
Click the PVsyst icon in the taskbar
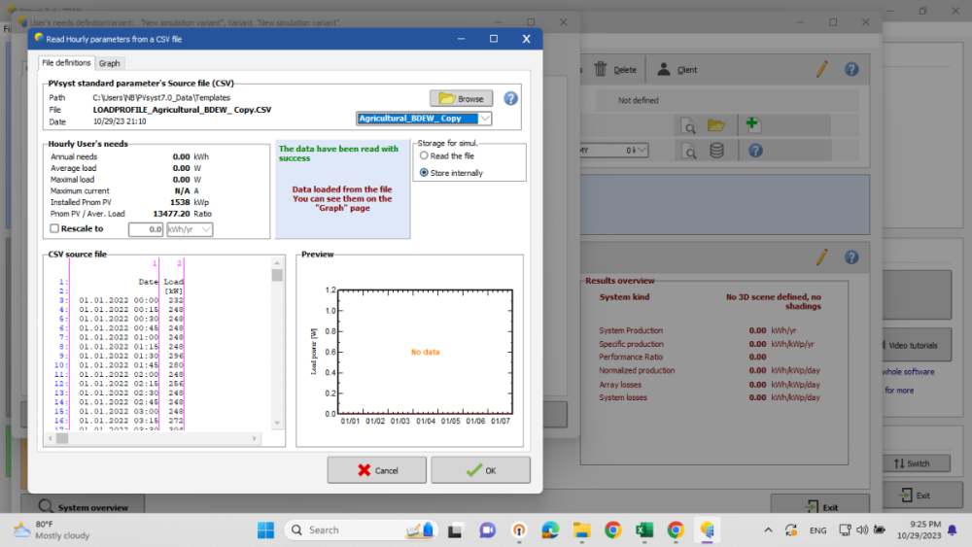click(x=707, y=530)
